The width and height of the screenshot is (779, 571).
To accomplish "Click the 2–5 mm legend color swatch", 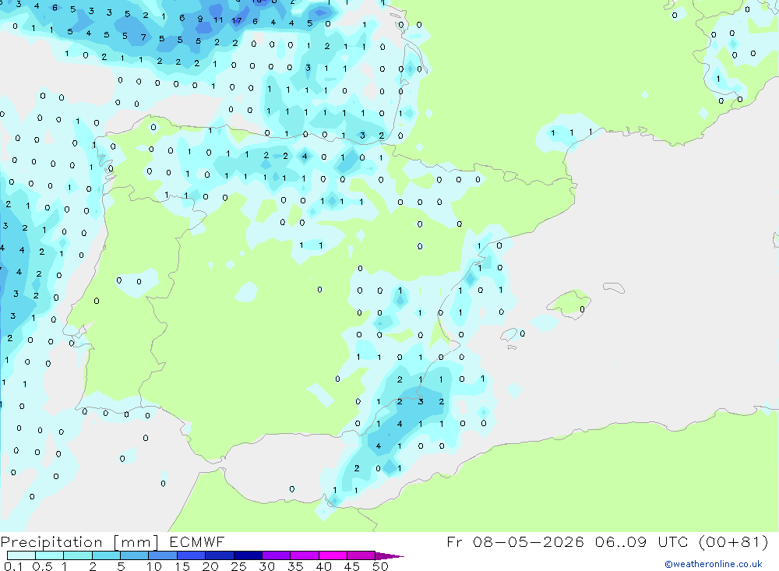I will coord(106,555).
